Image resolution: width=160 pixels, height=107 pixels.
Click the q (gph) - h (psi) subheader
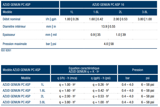point(101,78)
